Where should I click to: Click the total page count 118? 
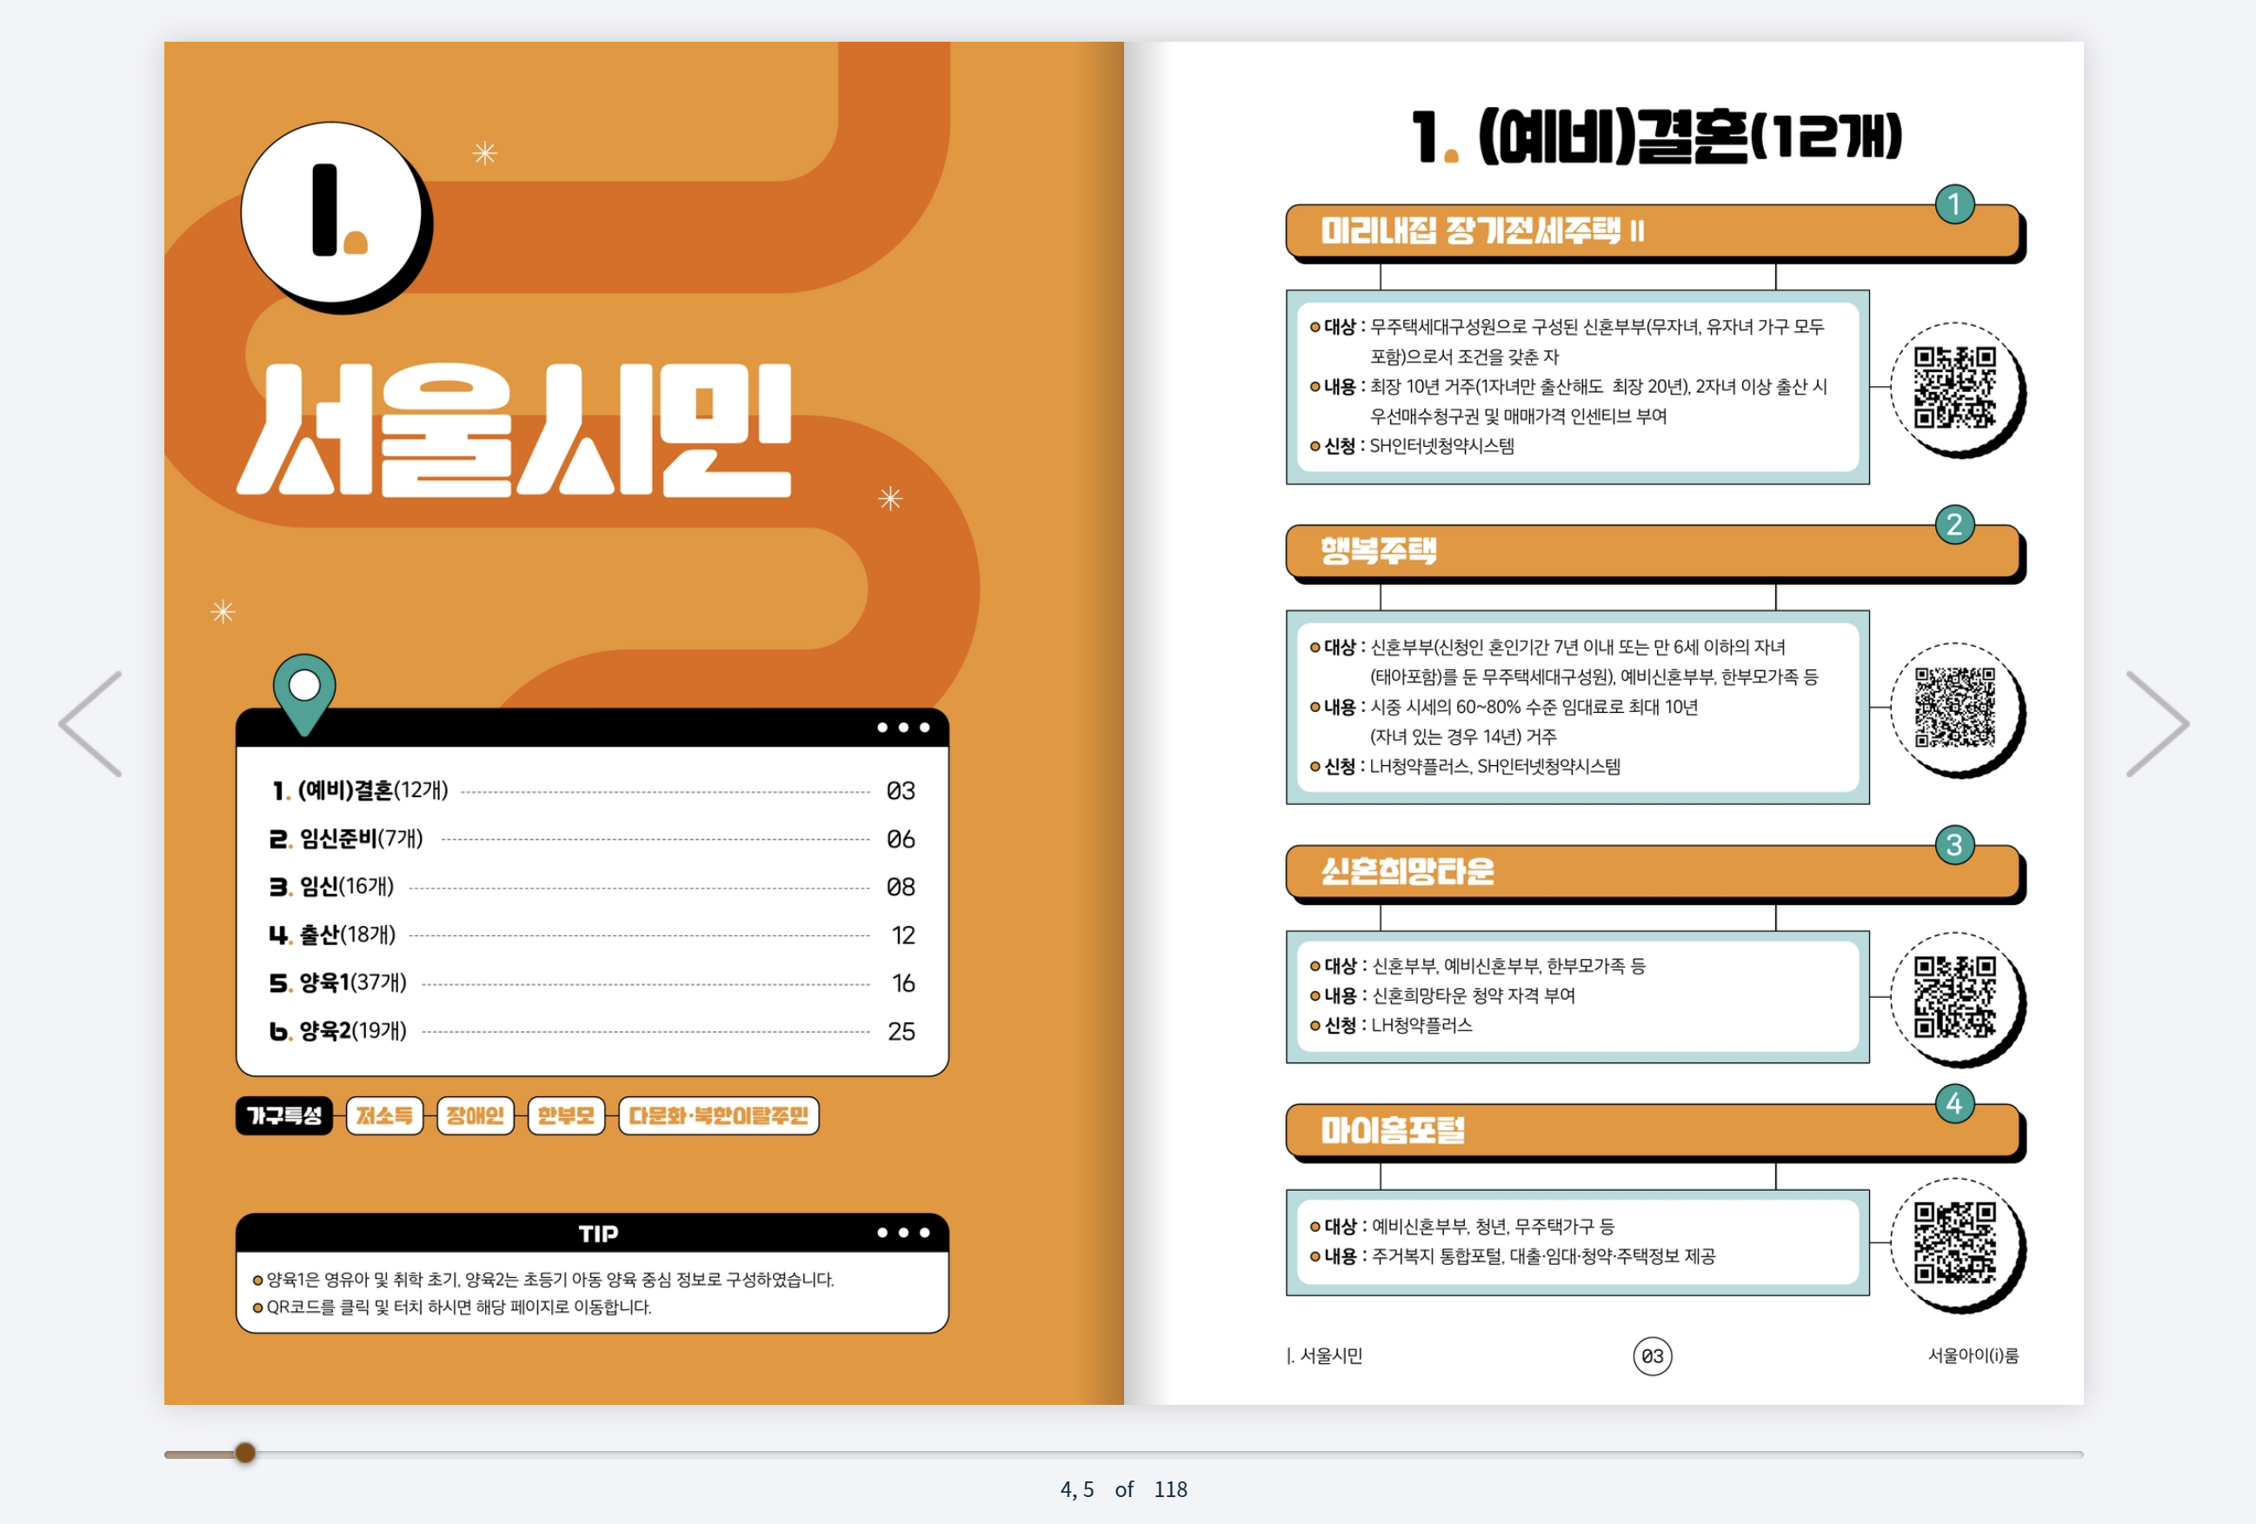(1170, 1489)
